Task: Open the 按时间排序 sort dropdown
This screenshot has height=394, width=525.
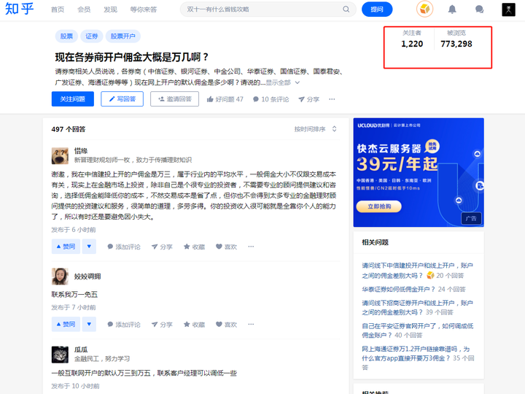Action: coord(315,129)
